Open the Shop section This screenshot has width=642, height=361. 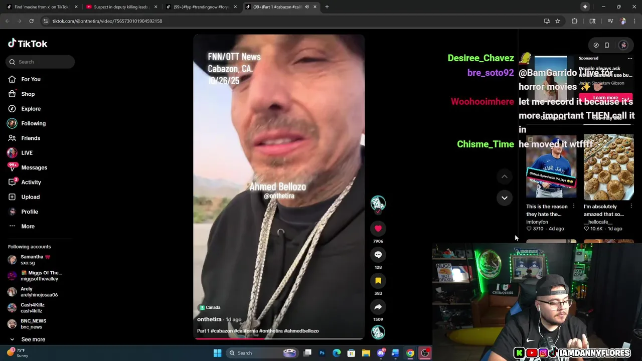click(22, 94)
